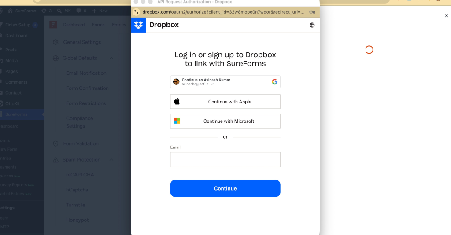Click the updates icon in admin bar

44,11
